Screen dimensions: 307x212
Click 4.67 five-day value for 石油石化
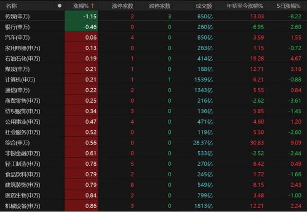[x=296, y=59]
